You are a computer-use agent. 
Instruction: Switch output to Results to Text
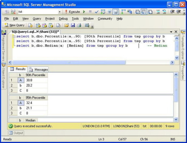pos(137,12)
